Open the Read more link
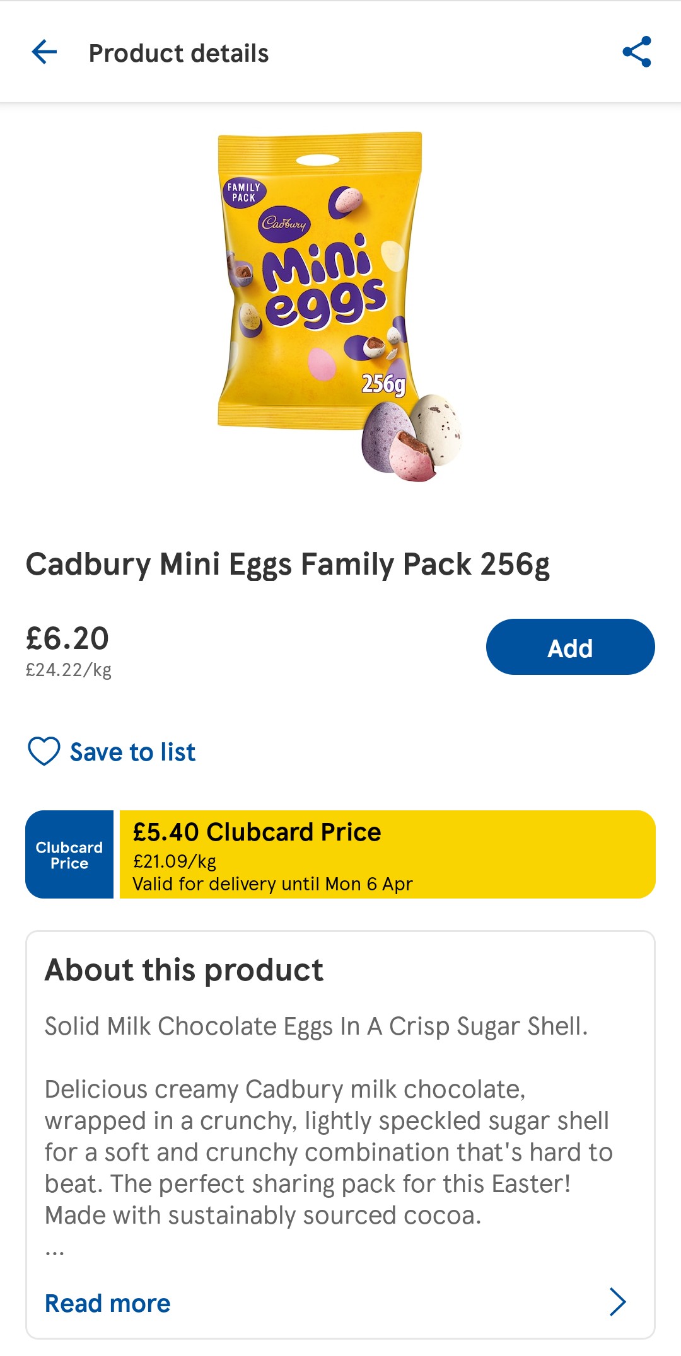681x1356 pixels. (x=108, y=1303)
